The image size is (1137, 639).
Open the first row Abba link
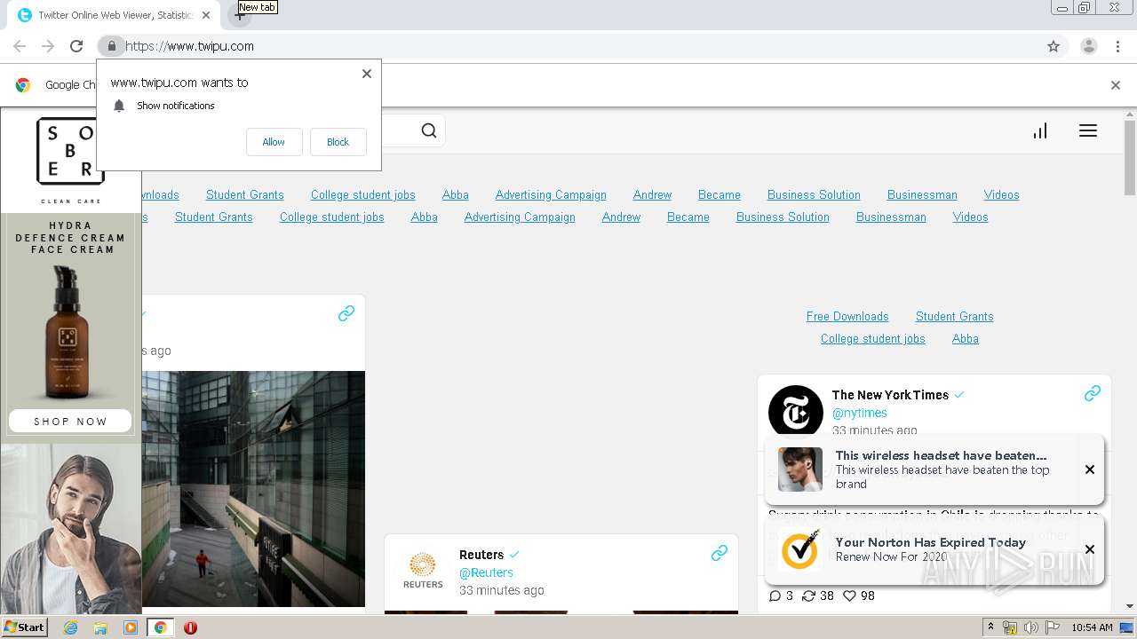[x=456, y=194]
